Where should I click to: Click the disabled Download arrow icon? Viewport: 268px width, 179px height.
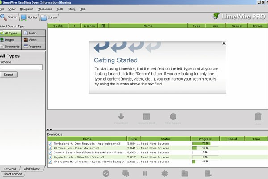click(121, 116)
